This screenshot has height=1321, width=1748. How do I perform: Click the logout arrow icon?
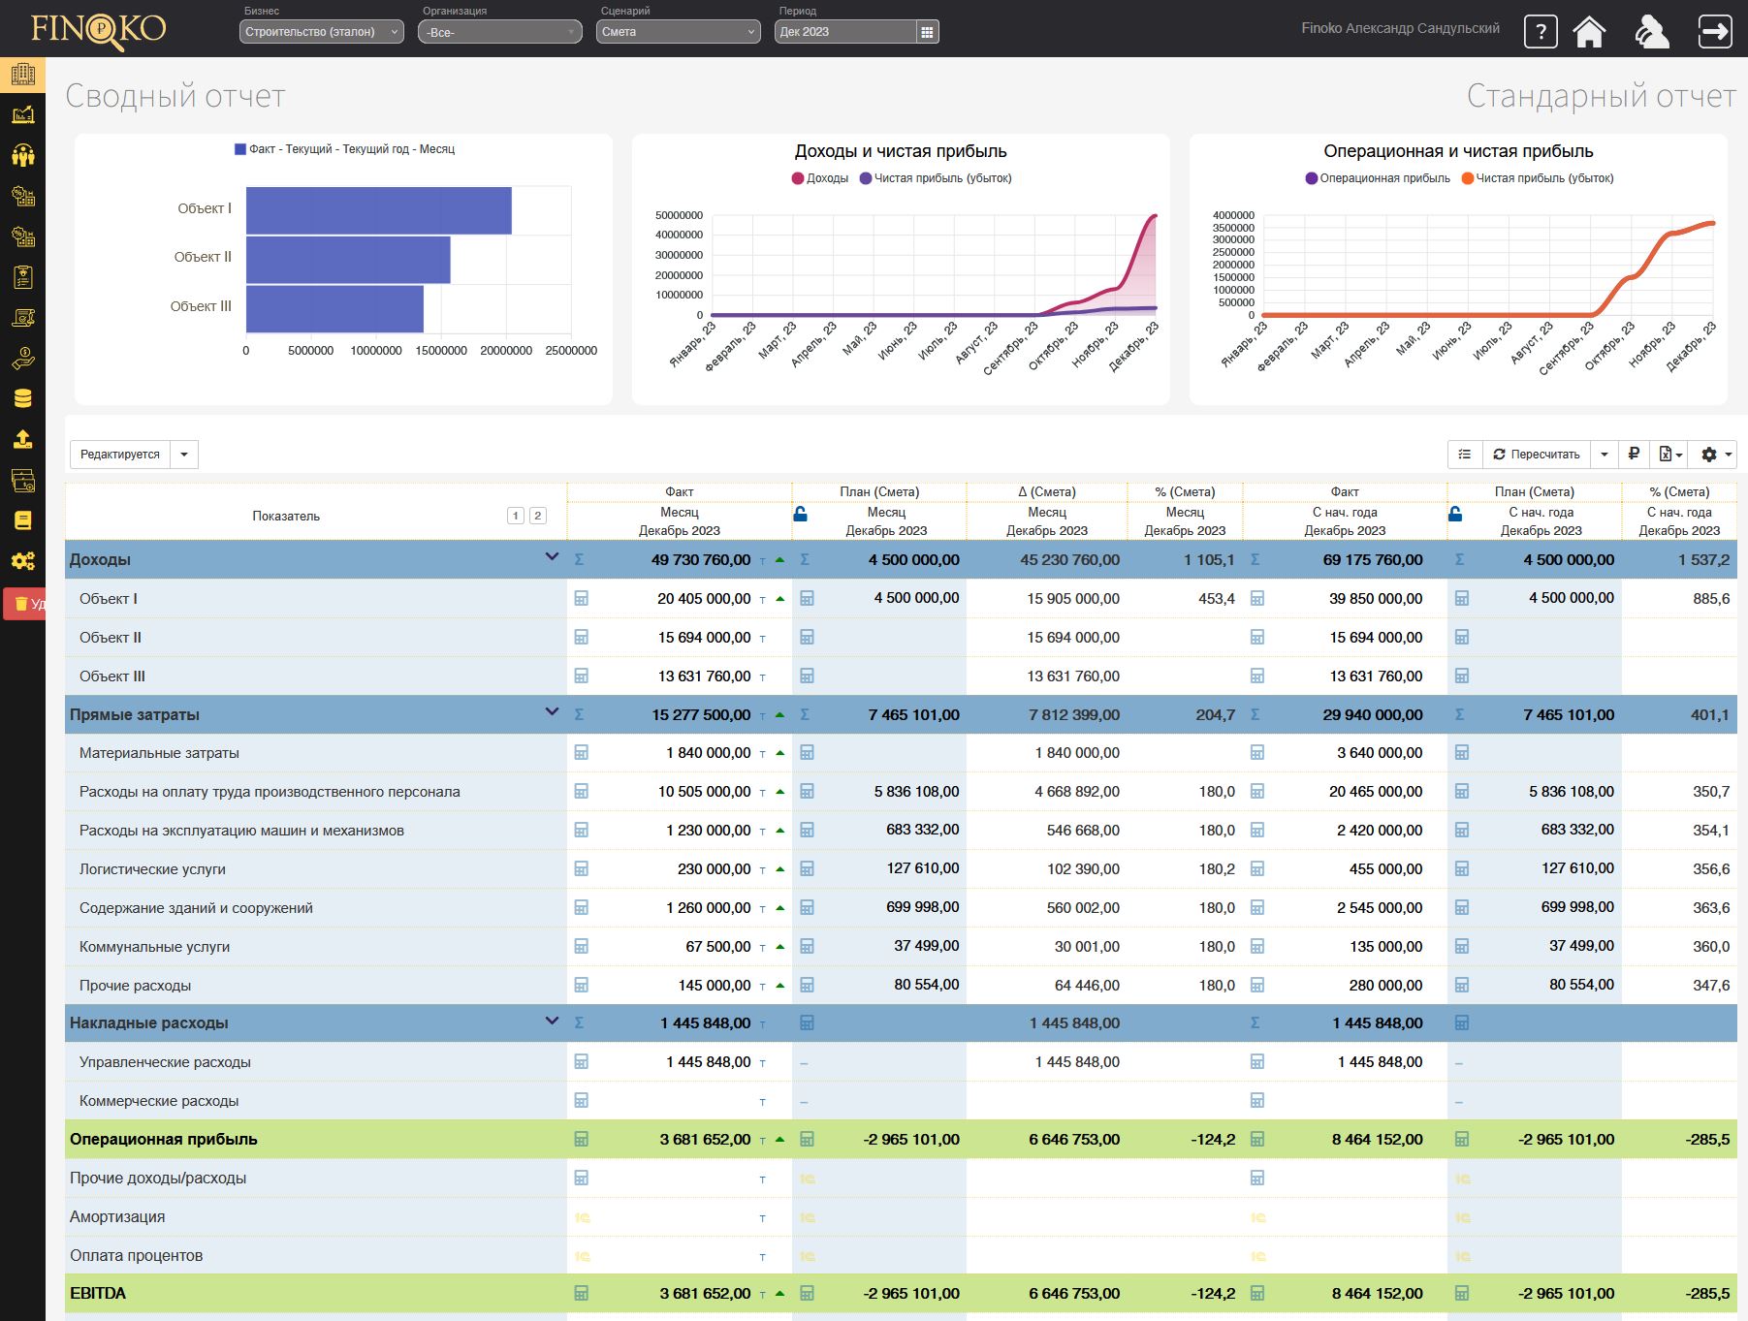click(1715, 32)
